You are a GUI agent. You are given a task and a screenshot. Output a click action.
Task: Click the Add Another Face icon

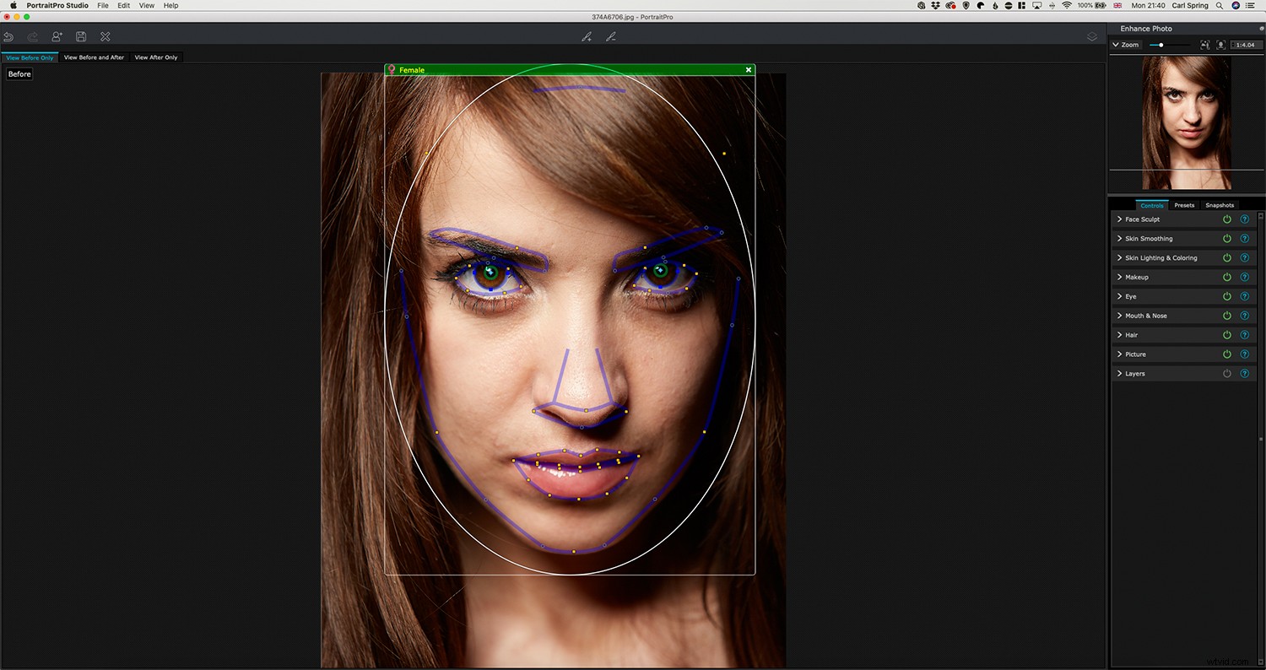click(57, 36)
